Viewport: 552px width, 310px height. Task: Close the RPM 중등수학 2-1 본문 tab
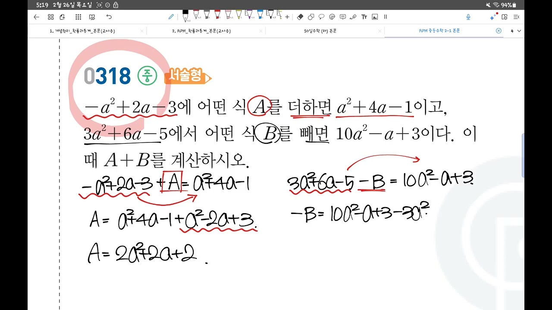pos(499,31)
